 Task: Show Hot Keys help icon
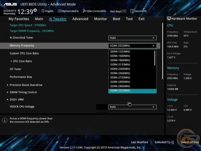click(124, 12)
